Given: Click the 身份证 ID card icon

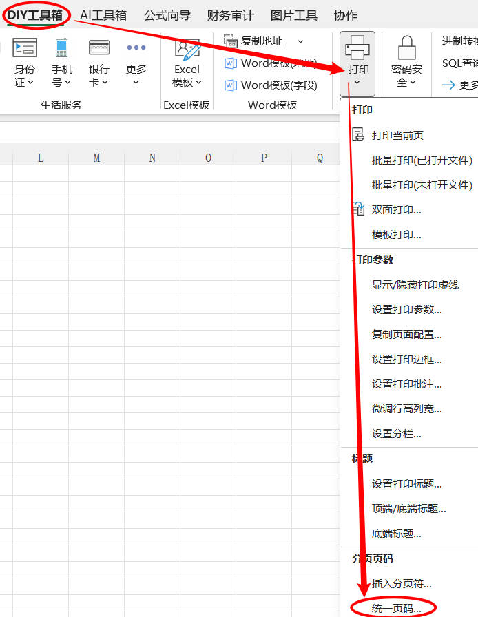Looking at the screenshot, I should point(25,48).
